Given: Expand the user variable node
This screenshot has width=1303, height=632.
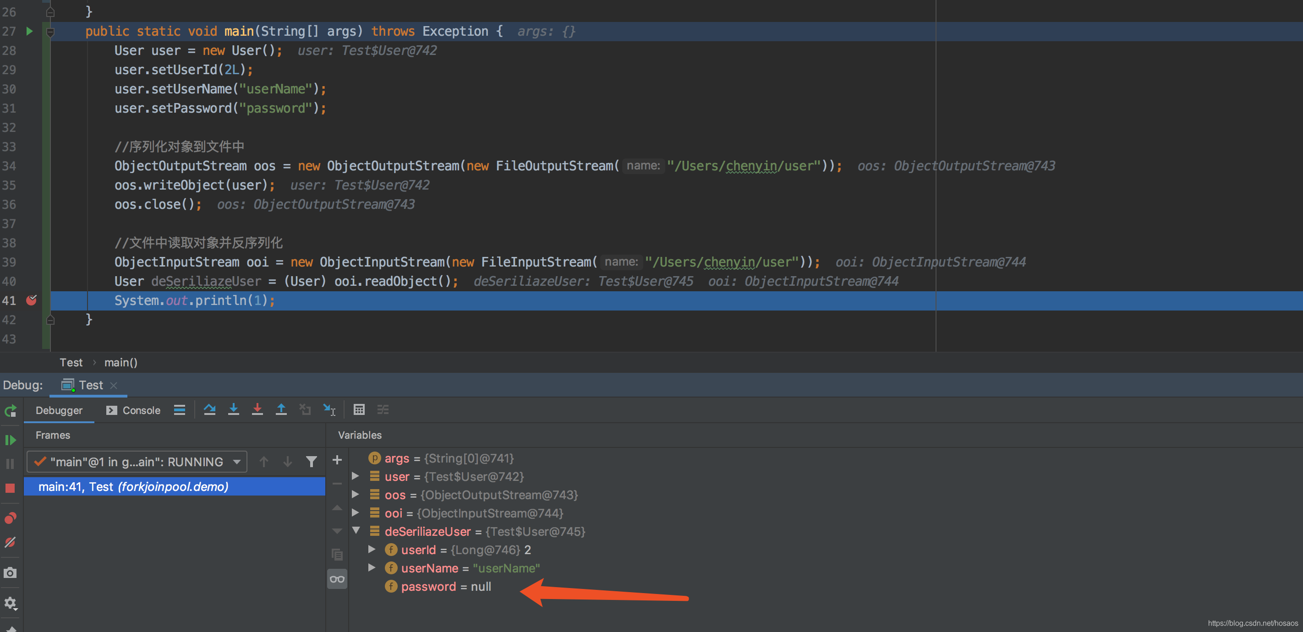Looking at the screenshot, I should click(x=356, y=476).
